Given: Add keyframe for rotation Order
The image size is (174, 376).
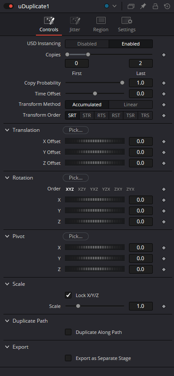Looking at the screenshot, I should (164, 189).
